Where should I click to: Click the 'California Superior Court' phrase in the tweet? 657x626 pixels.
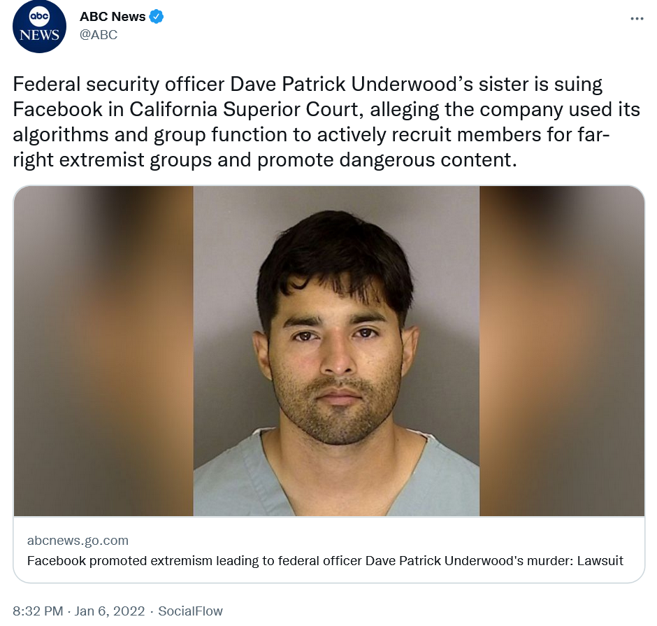243,109
